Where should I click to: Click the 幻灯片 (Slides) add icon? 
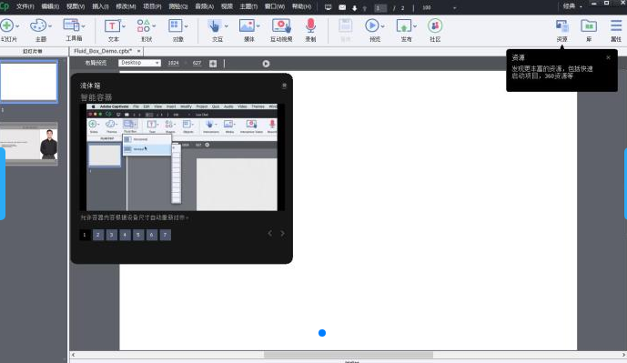coord(6,25)
